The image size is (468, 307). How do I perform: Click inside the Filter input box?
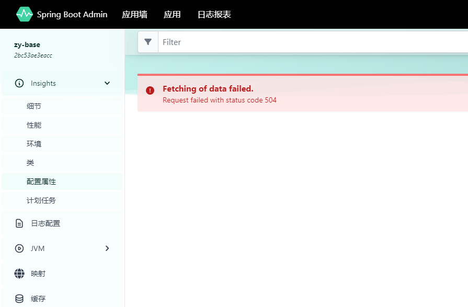[235, 41]
